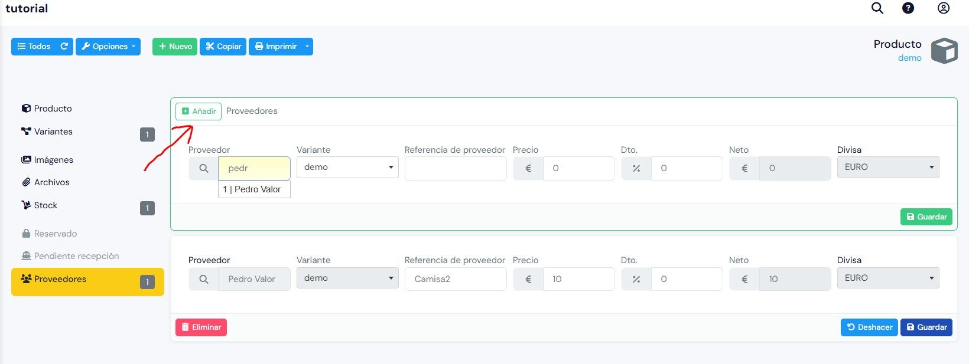This screenshot has width=969, height=364.
Task: Open the help question mark icon
Action: pyautogui.click(x=908, y=8)
